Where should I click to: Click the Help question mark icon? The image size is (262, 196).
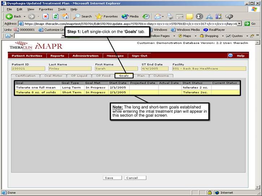(230, 55)
